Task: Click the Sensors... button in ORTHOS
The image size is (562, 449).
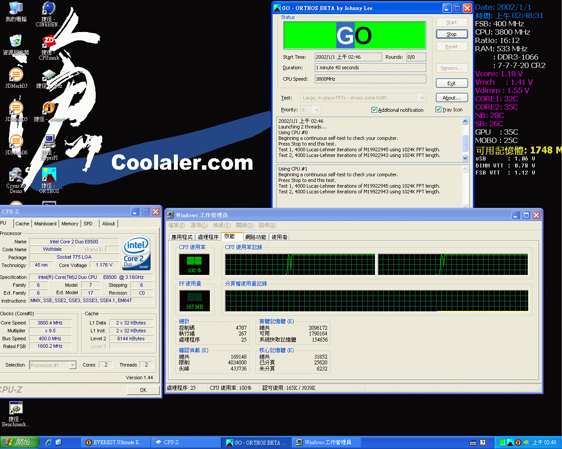Action: 452,68
